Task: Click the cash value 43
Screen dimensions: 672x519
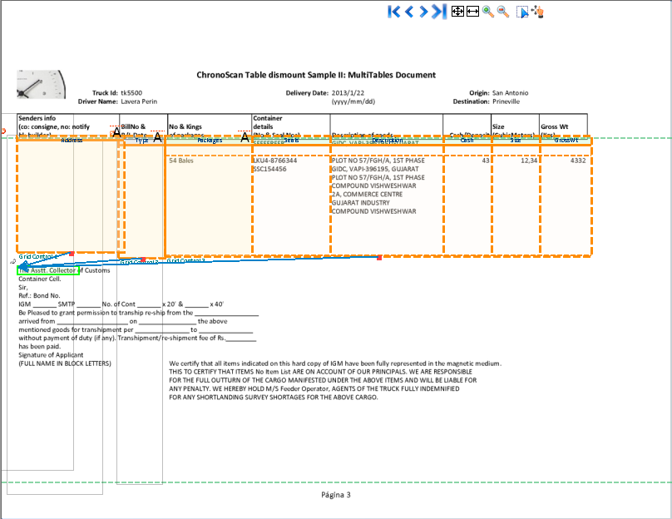Action: 486,161
